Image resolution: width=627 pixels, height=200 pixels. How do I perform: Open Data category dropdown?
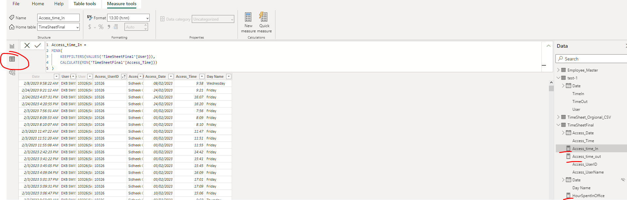tap(232, 19)
